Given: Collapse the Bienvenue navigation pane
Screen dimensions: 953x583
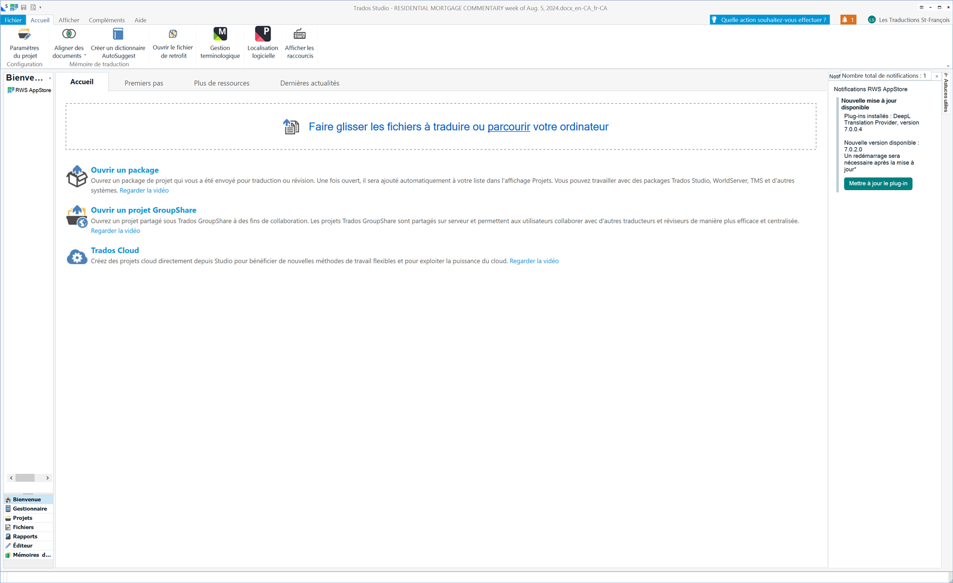Looking at the screenshot, I should click(x=50, y=78).
